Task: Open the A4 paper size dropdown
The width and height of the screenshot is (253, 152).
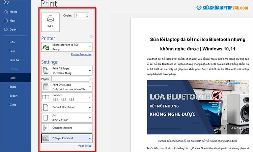Action: (90, 118)
